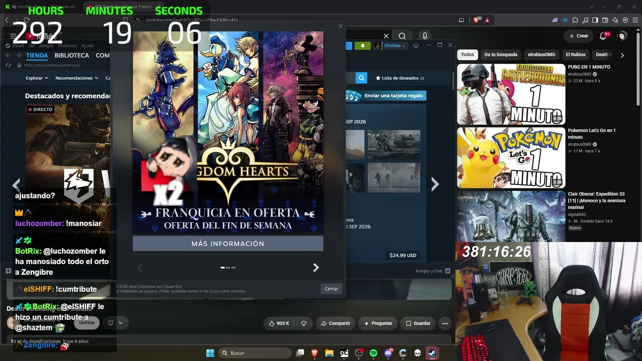Click Enviar una tarjeta regalo button
This screenshot has width=642, height=361.
tap(387, 95)
